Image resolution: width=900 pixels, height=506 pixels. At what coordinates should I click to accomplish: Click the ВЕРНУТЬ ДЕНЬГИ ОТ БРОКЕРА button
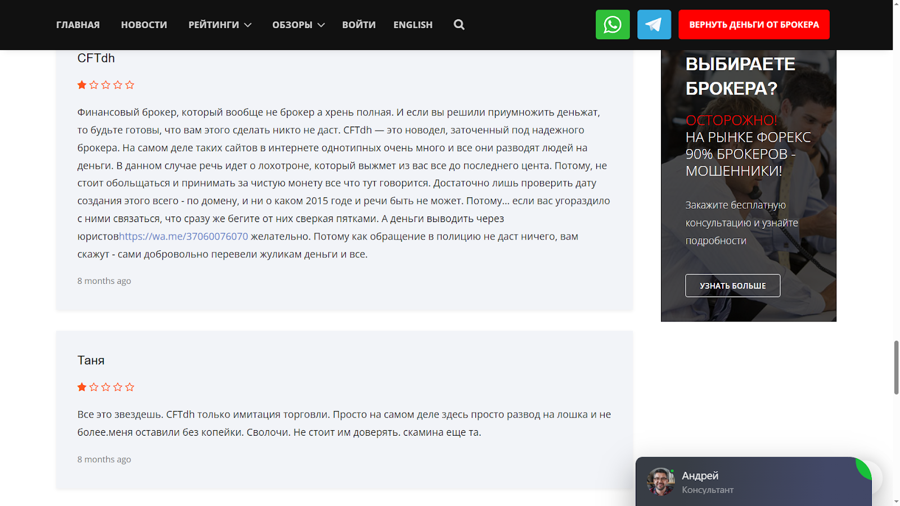click(754, 25)
